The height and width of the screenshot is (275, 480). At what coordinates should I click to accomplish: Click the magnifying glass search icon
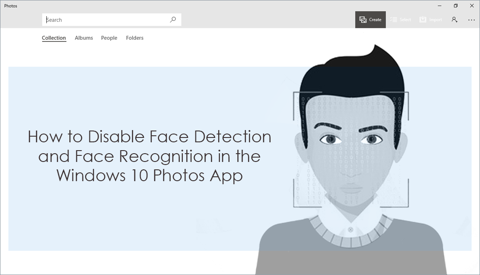(173, 20)
